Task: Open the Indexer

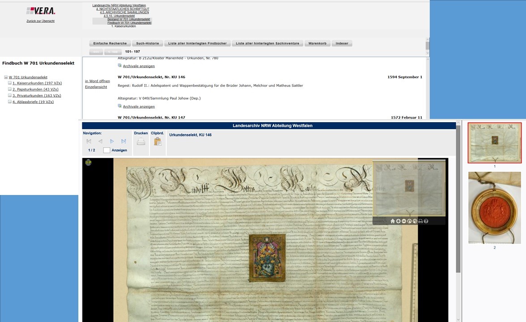Action: tap(342, 43)
